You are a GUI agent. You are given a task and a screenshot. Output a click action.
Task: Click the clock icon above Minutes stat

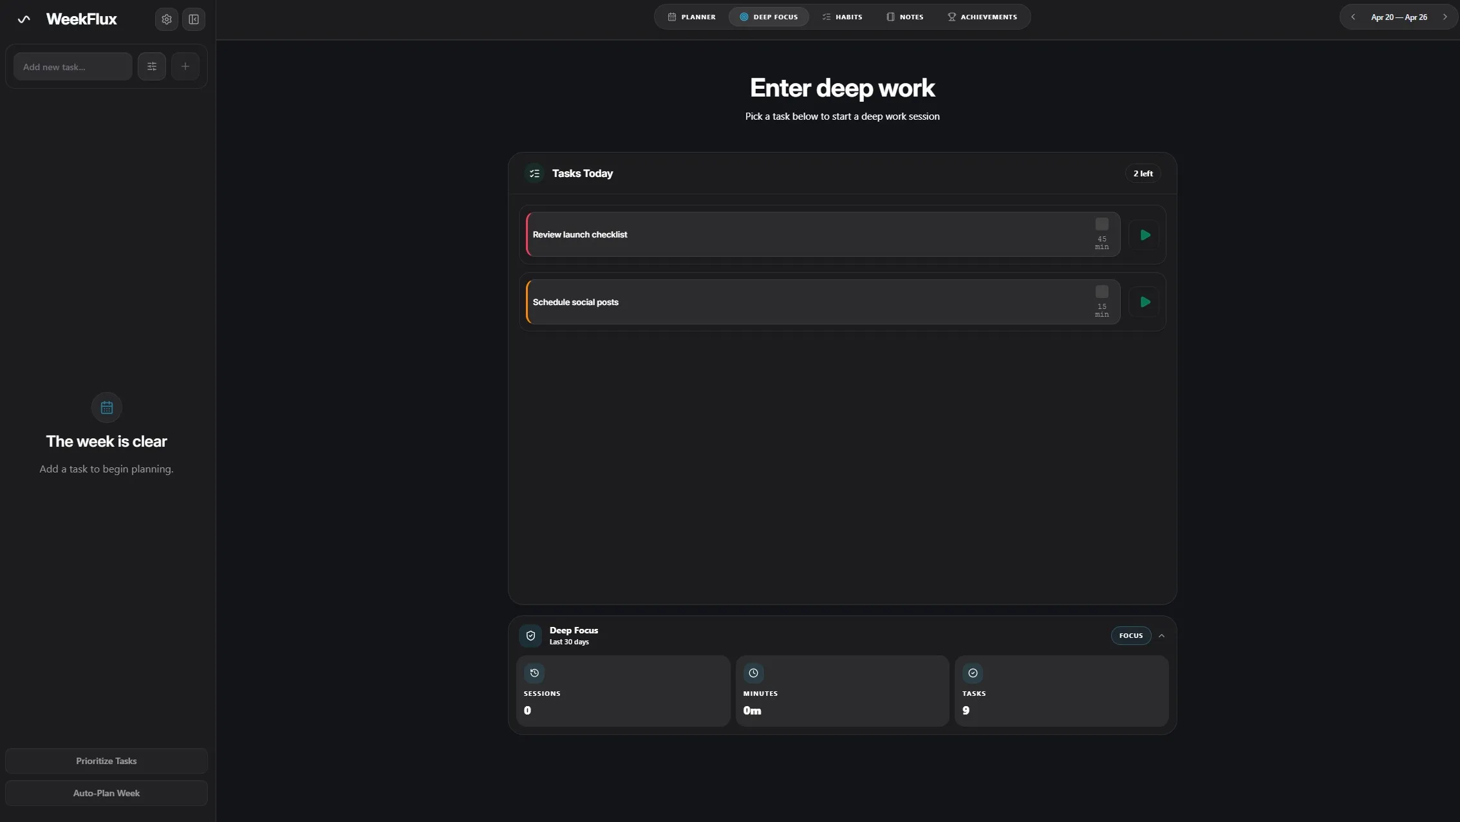[753, 673]
